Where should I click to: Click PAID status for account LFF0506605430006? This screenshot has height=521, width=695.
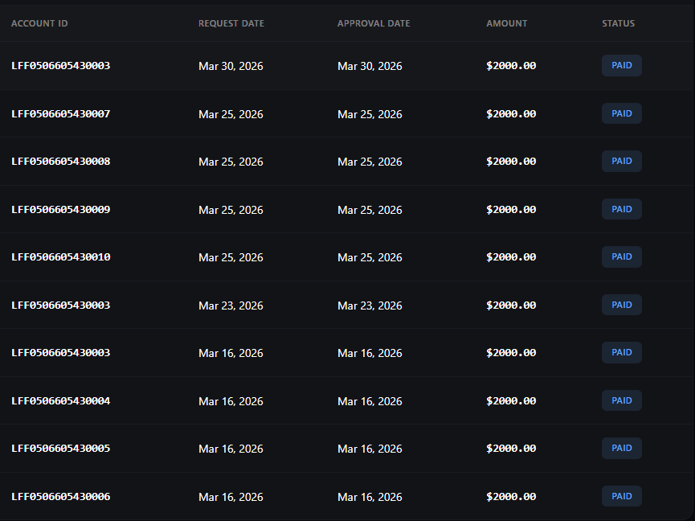621,496
